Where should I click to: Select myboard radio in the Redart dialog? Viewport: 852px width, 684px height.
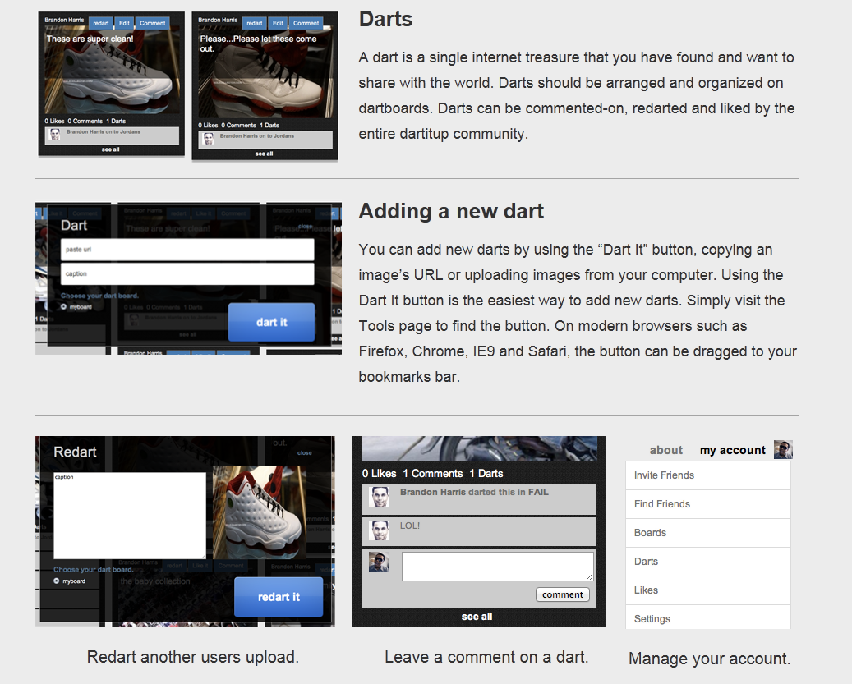[57, 581]
